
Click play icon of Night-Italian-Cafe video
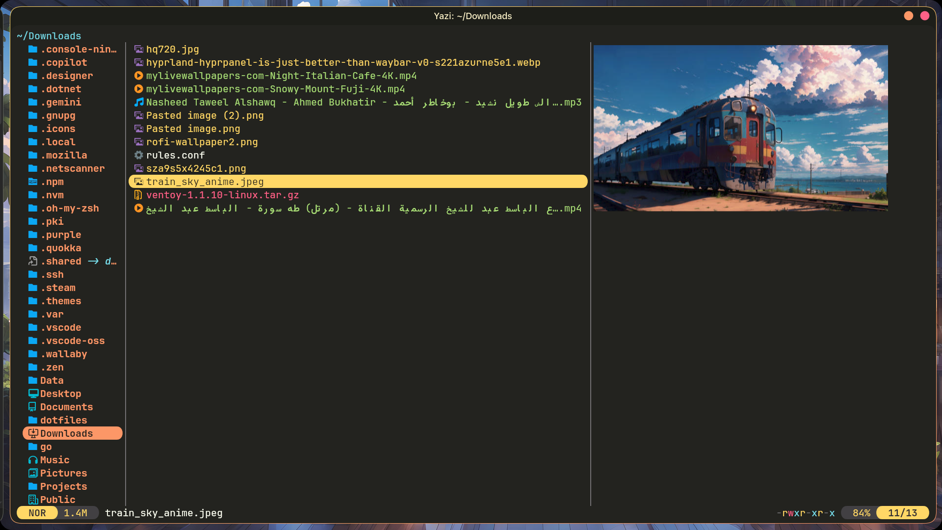click(139, 76)
